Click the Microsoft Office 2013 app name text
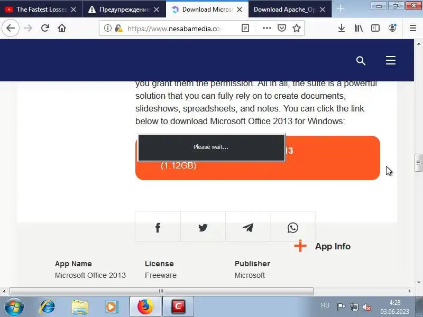Viewport: 423px width, 317px height. (90, 275)
